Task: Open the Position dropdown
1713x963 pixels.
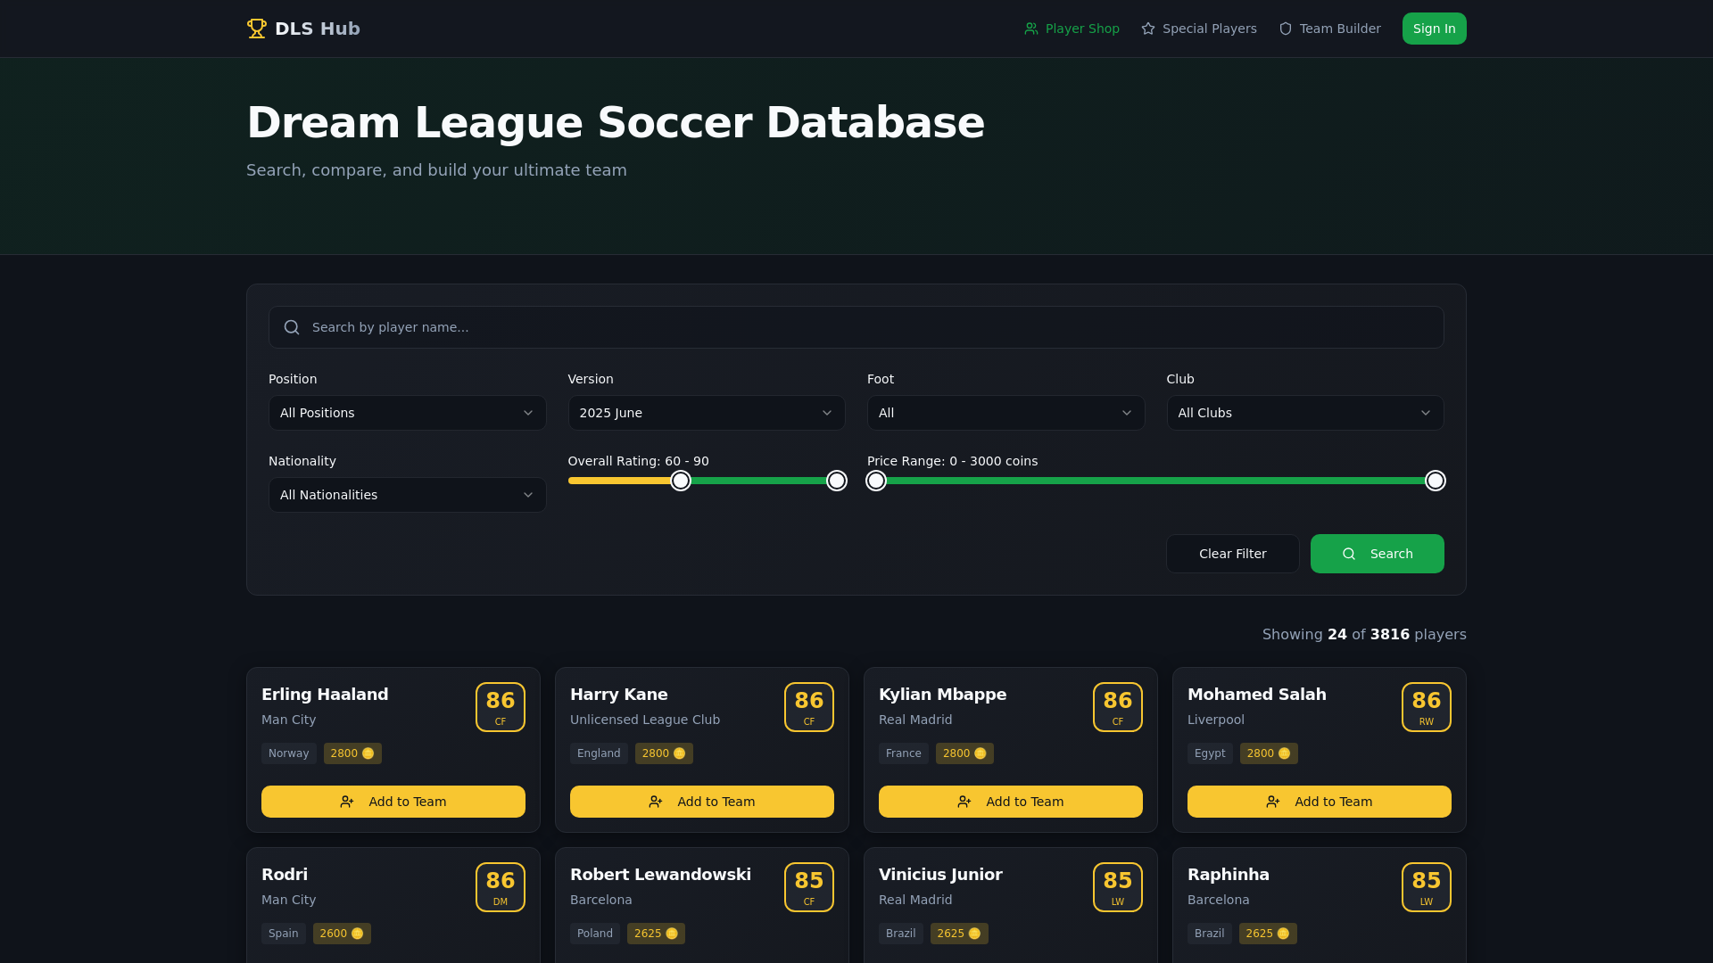Action: [x=407, y=413]
